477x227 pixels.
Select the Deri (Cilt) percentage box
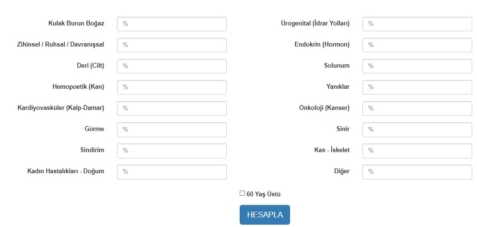click(172, 66)
